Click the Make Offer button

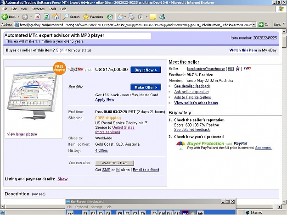pyautogui.click(x=146, y=87)
